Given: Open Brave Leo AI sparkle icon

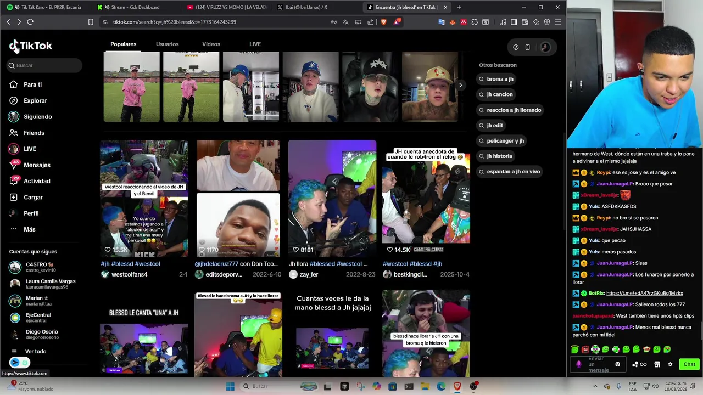Looking at the screenshot, I should 536,22.
